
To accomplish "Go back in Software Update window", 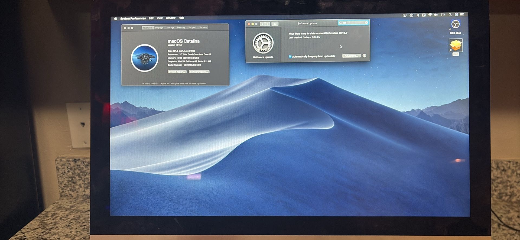I will pyautogui.click(x=262, y=24).
